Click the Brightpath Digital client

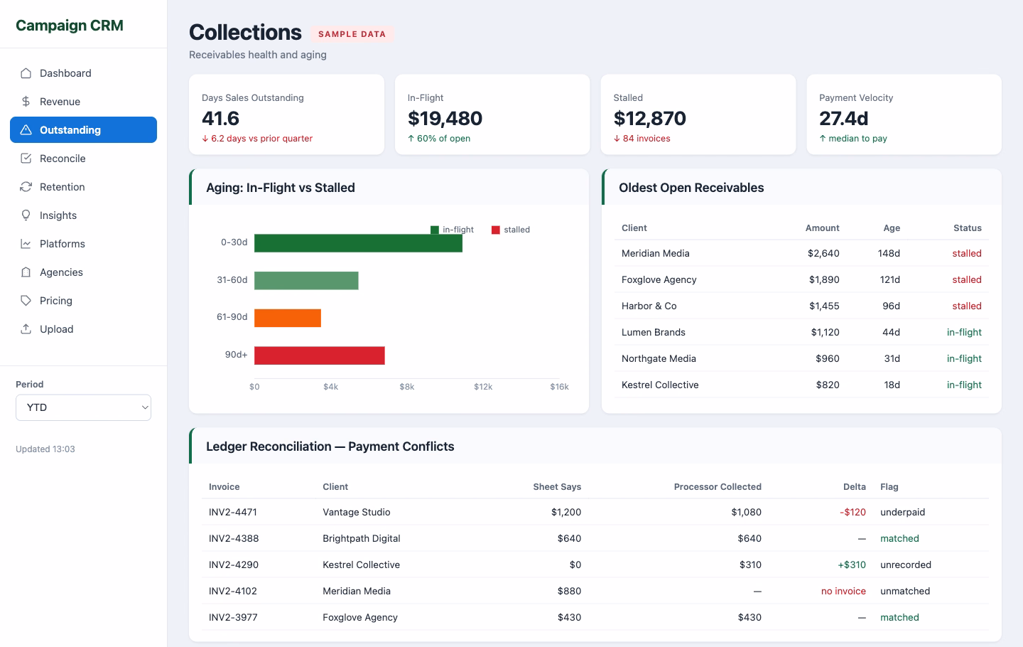pyautogui.click(x=362, y=538)
